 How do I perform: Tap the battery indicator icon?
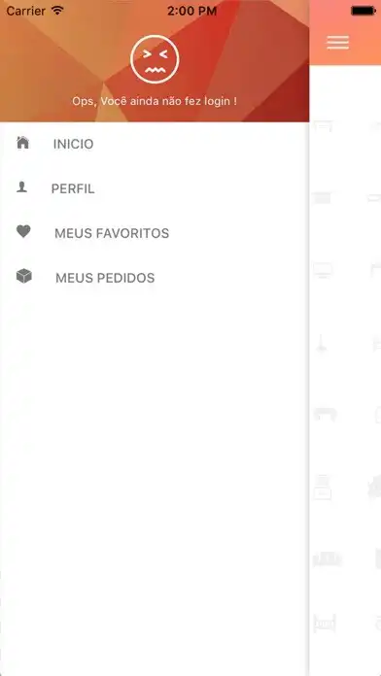(364, 11)
